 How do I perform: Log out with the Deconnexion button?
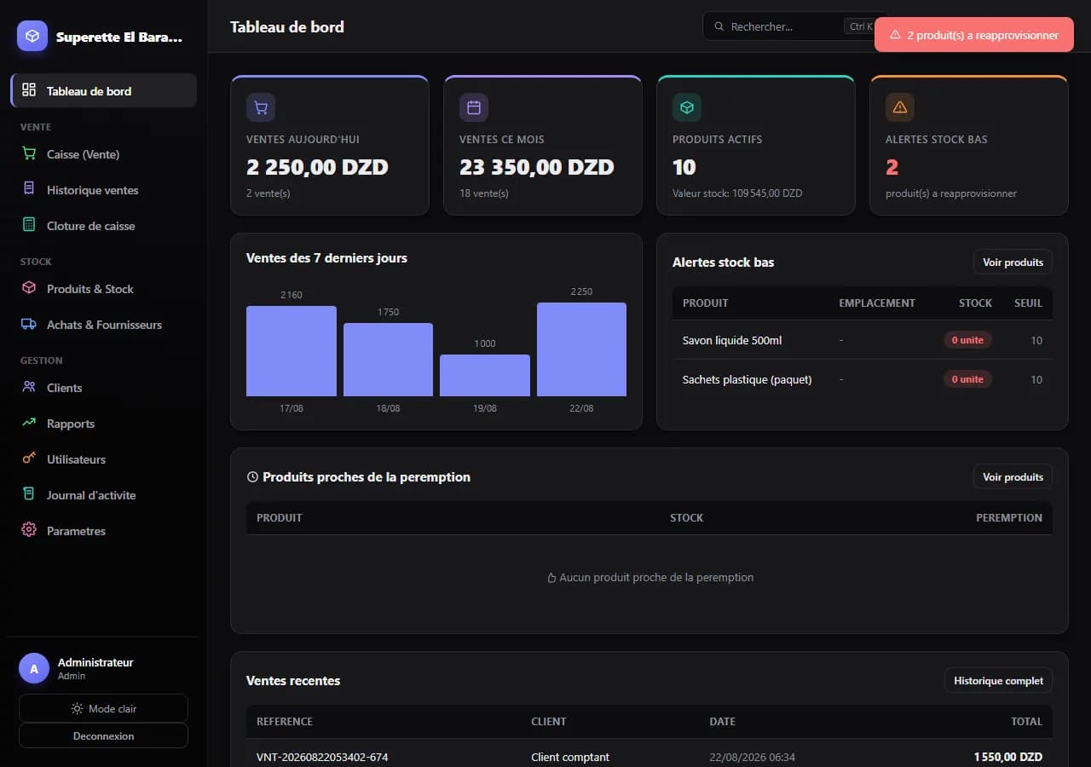[103, 735]
